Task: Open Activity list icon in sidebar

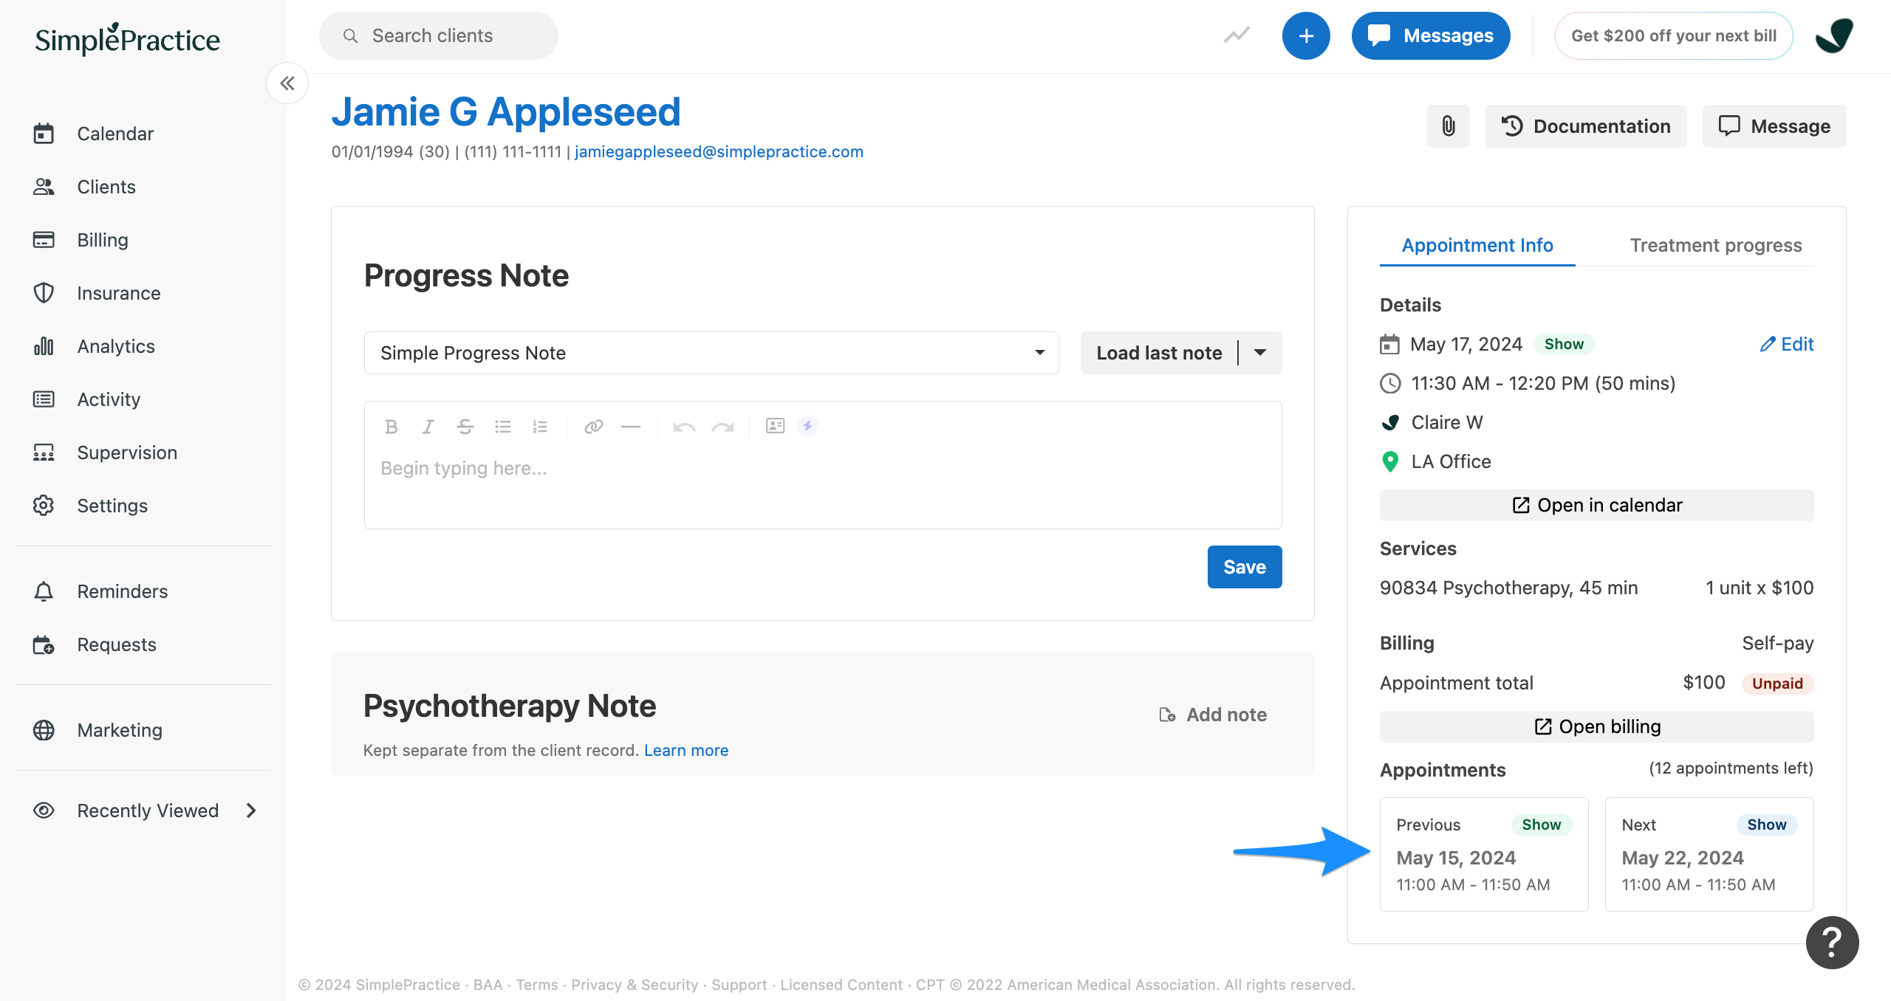Action: (x=44, y=399)
